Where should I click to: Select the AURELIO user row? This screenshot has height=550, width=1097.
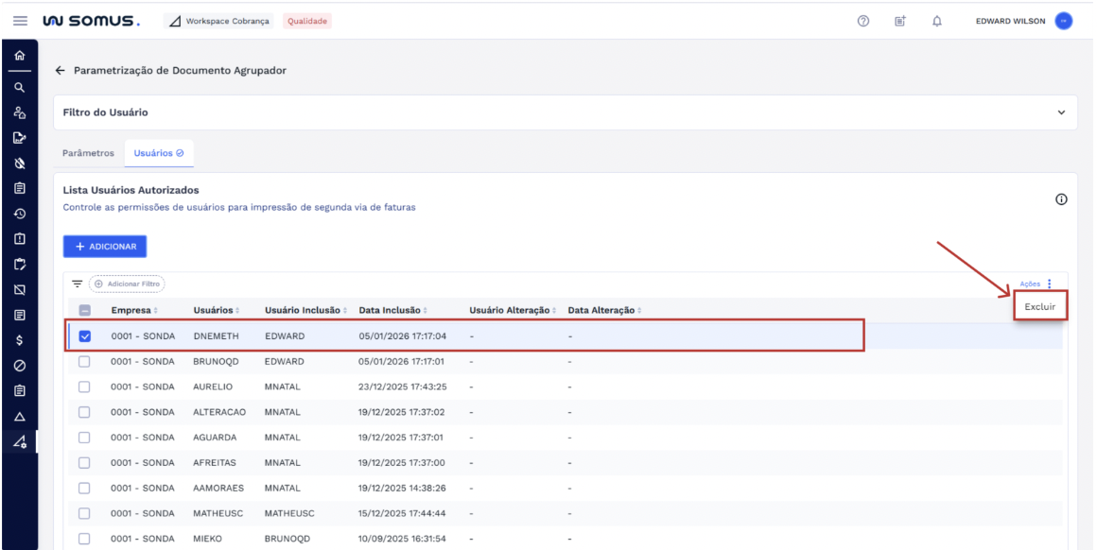coord(215,387)
